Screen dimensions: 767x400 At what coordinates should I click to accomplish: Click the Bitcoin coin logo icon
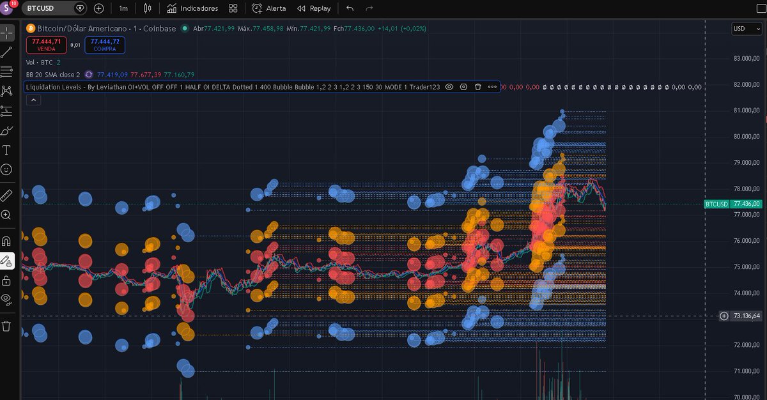30,28
